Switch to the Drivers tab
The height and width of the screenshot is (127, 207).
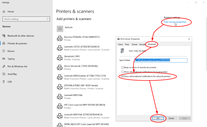134,44
